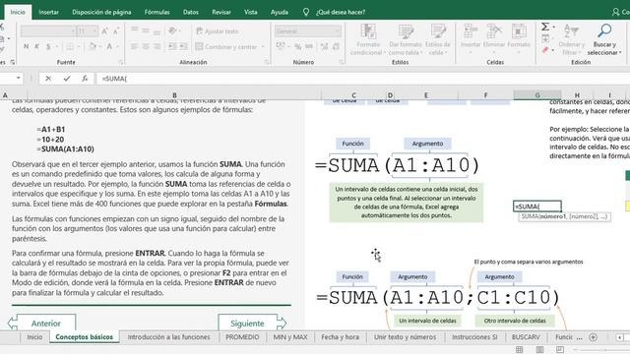Click the AutoSum sigma icon
Viewport: 630px width, 354px height.
click(x=545, y=27)
